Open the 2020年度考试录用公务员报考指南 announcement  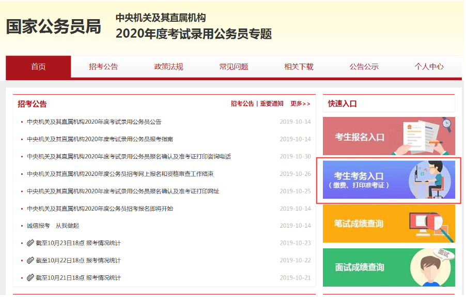point(100,139)
